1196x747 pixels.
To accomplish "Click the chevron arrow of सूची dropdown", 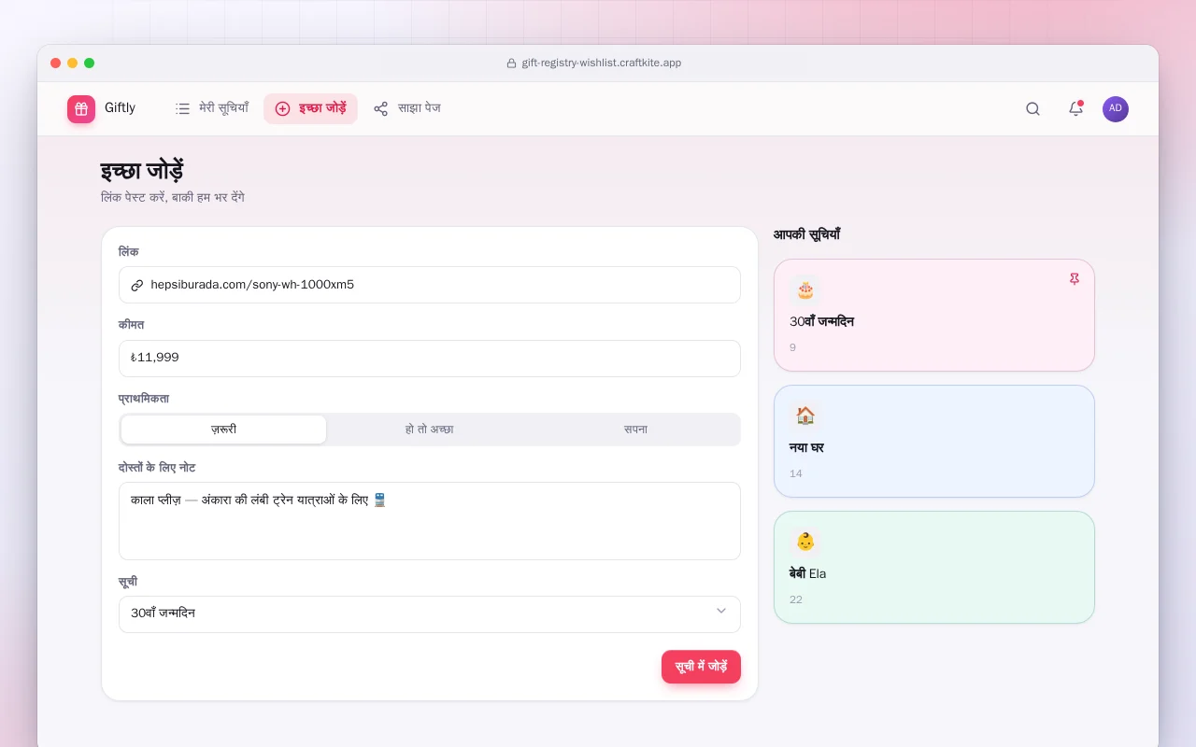I will coord(721,612).
